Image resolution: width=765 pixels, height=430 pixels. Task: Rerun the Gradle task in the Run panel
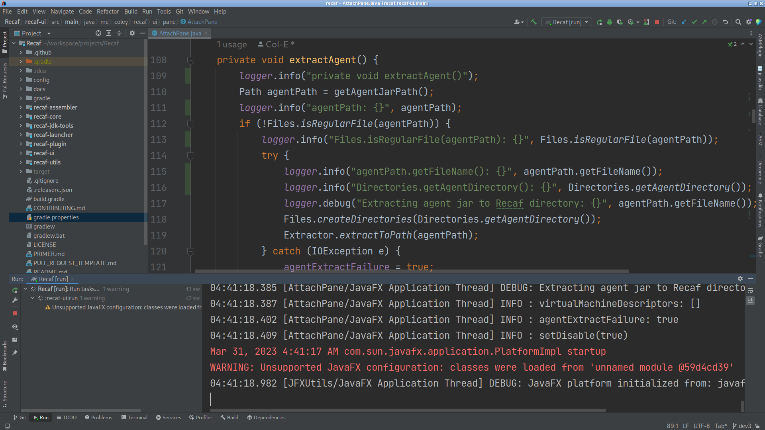pos(15,290)
